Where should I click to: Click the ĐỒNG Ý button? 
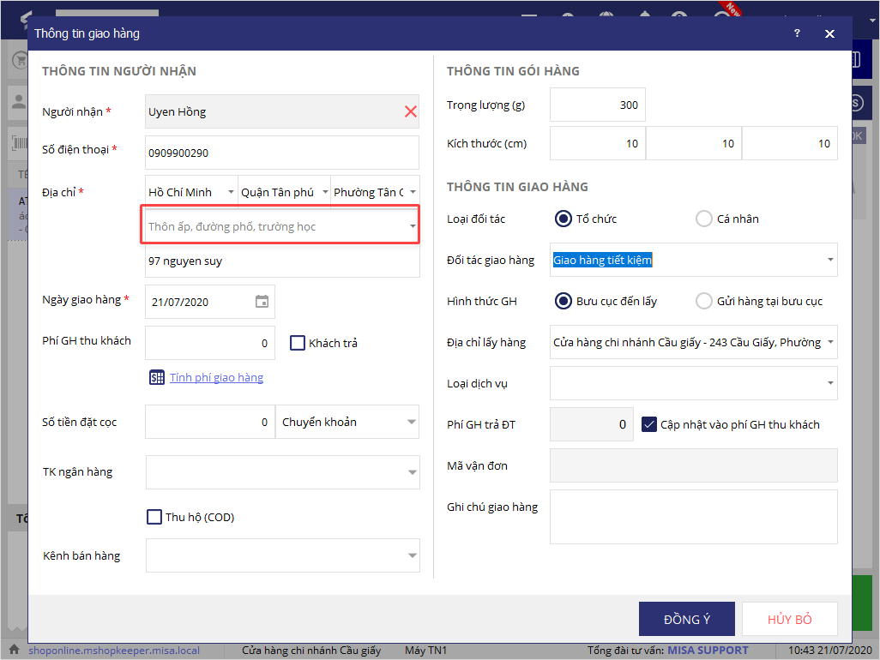[686, 619]
